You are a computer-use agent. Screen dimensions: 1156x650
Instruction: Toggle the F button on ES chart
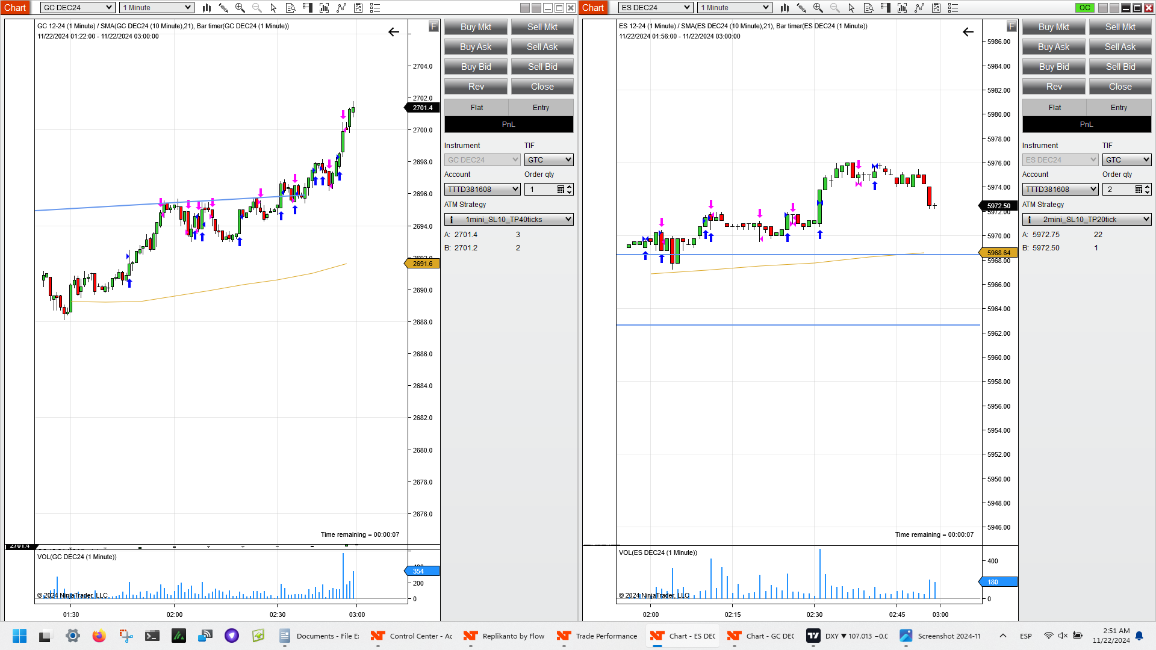[x=1011, y=26]
